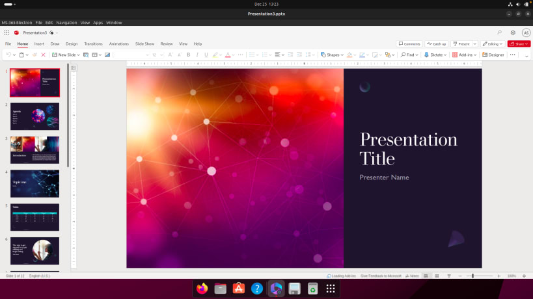Screen dimensions: 533x299
Task: Click the Arrange objects icon
Action: pyautogui.click(x=387, y=55)
